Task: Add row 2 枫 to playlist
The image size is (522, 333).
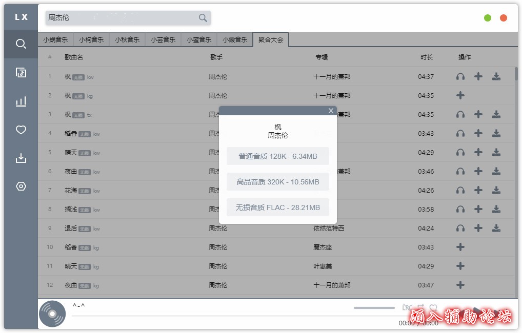Action: click(460, 95)
